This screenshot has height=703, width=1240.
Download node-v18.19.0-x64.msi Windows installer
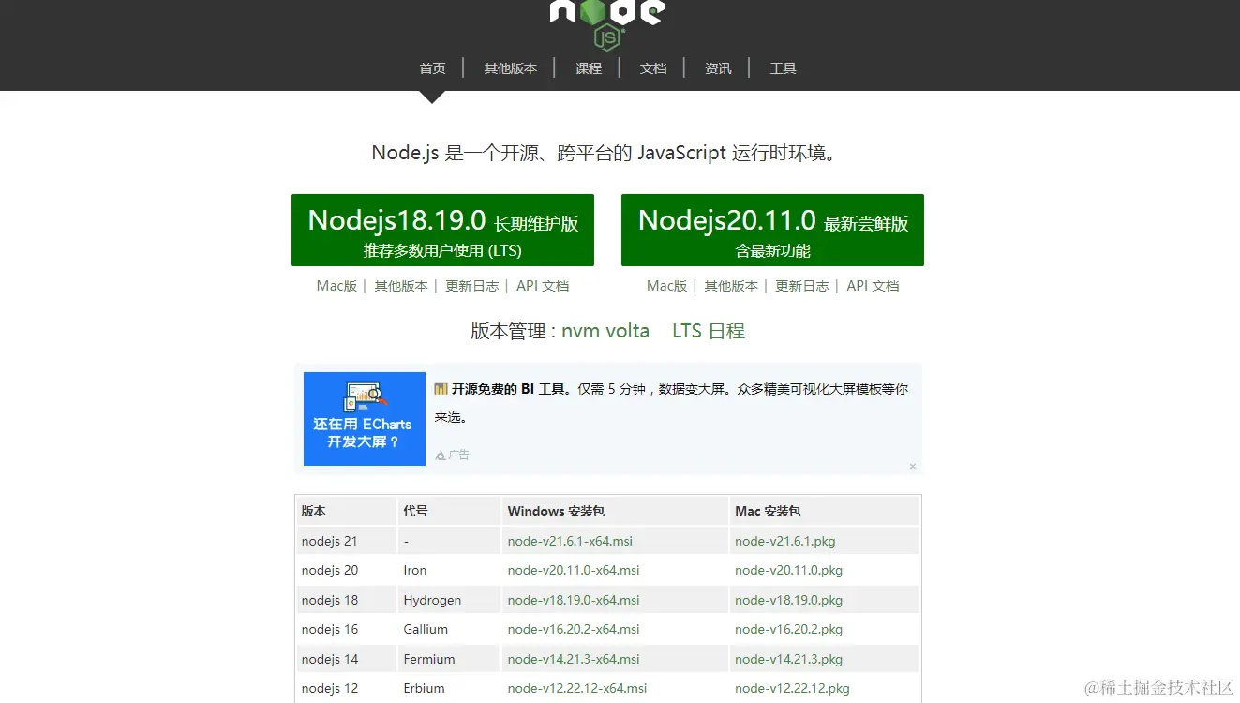pyautogui.click(x=574, y=600)
